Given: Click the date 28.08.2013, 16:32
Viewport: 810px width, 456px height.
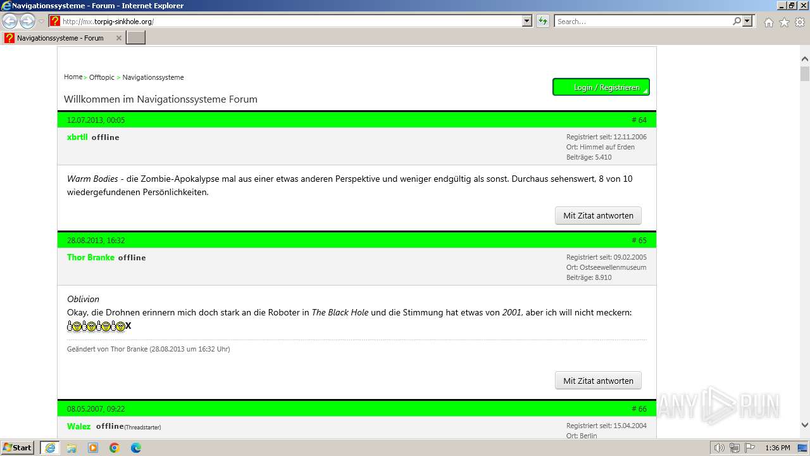Looking at the screenshot, I should tap(96, 241).
